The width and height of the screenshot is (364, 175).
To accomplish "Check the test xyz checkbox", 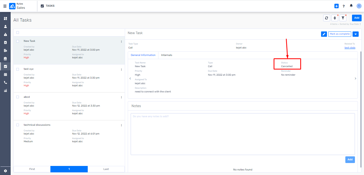I will (x=18, y=69).
